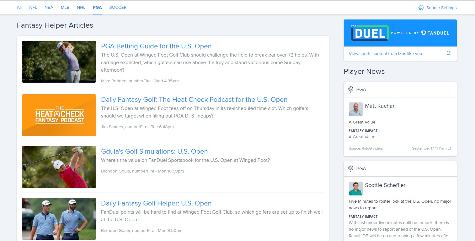475x241 pixels.
Task: Click the Player News heading
Action: [364, 72]
